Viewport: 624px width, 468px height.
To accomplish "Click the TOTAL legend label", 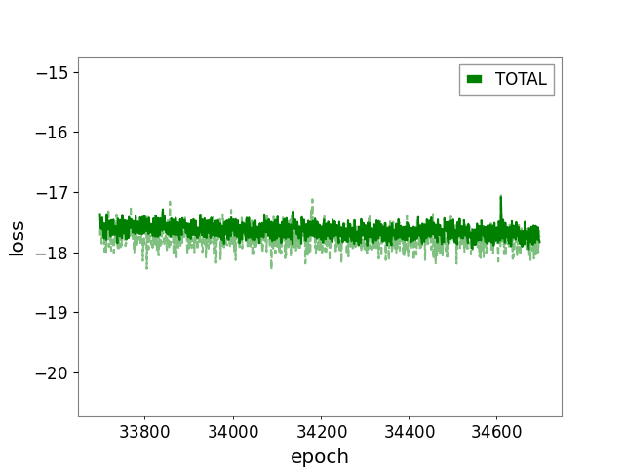I will click(x=521, y=79).
